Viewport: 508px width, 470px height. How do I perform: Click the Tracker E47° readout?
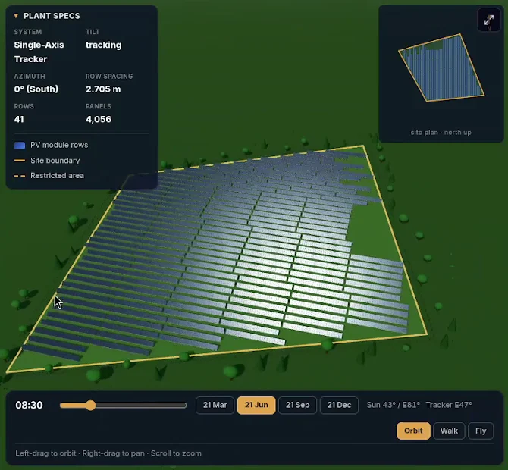pos(449,405)
